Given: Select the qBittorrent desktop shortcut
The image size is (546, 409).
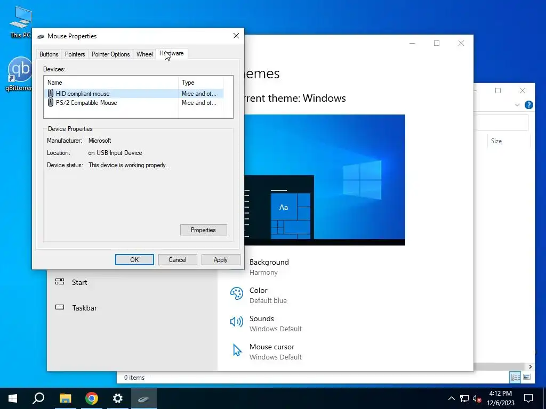Looking at the screenshot, I should pyautogui.click(x=19, y=74).
